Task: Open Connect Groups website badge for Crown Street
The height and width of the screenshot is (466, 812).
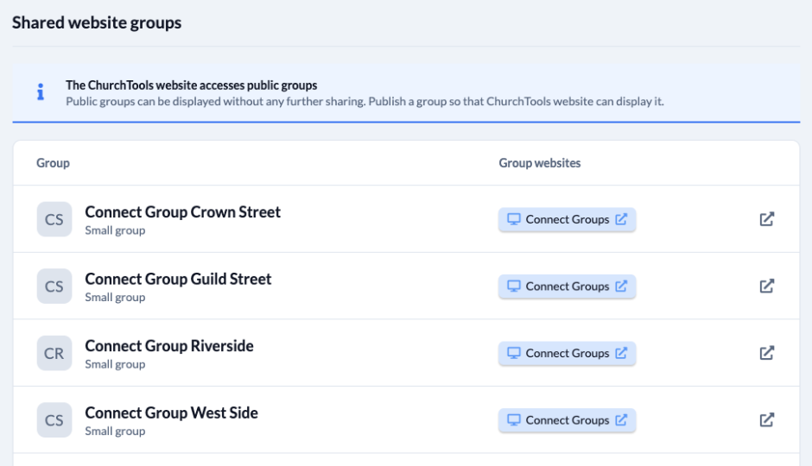Action: tap(567, 219)
